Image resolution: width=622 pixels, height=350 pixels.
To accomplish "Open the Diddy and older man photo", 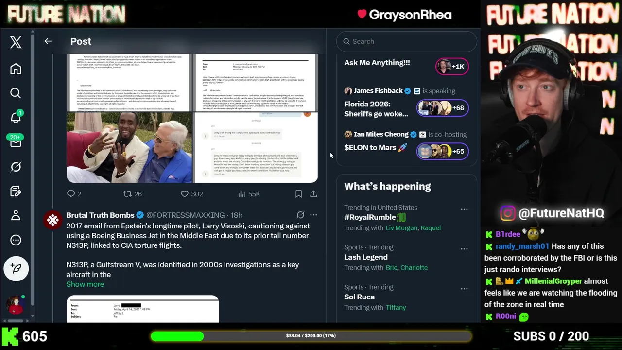I will click(x=129, y=148).
